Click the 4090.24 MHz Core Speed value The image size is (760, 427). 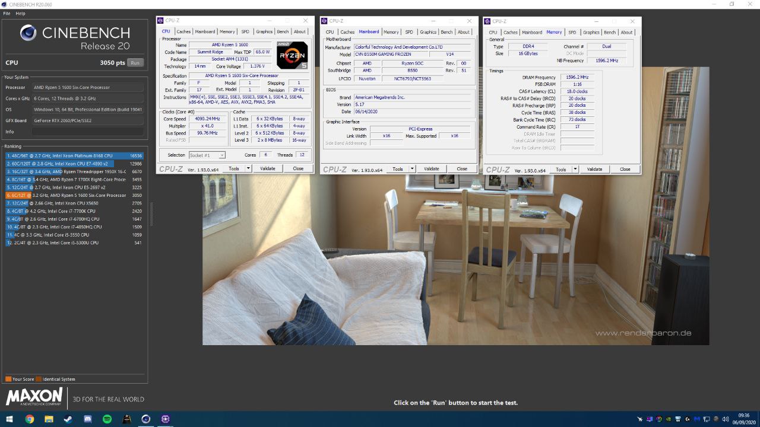click(208, 119)
